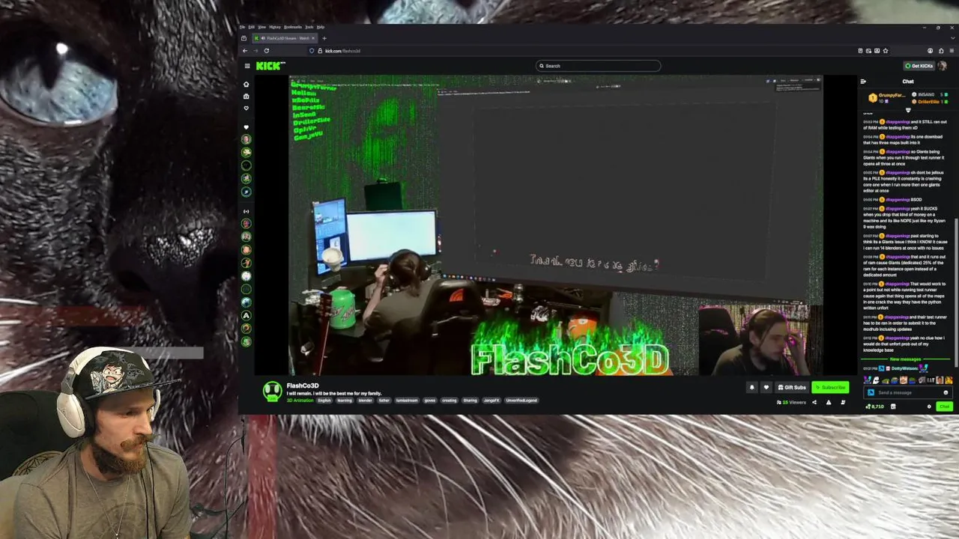959x539 pixels.
Task: Click FlashCo3D channel name text
Action: coord(303,386)
